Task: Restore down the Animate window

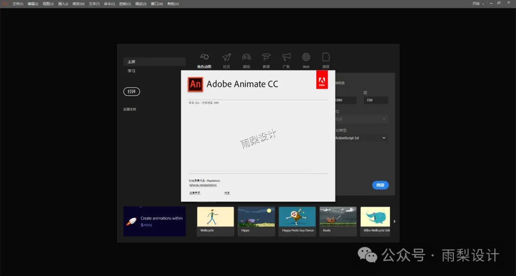Action: tap(499, 3)
